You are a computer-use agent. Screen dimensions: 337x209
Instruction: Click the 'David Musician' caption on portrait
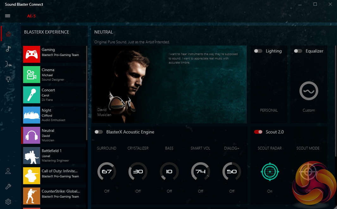104,112
